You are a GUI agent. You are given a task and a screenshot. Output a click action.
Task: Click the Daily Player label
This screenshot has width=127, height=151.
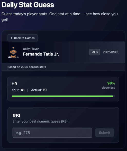(31, 49)
